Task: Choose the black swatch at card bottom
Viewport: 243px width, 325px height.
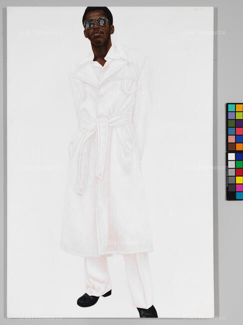Action: tap(232, 195)
